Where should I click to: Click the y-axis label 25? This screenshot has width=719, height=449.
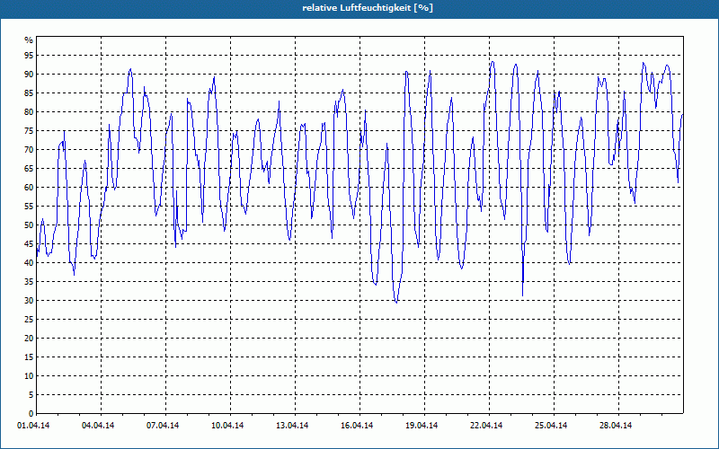pyautogui.click(x=29, y=320)
